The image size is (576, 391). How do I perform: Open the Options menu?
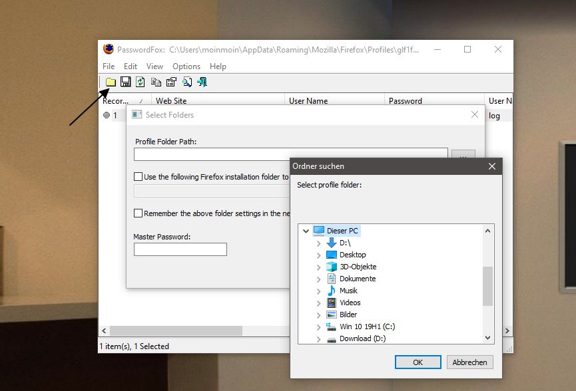tap(186, 66)
